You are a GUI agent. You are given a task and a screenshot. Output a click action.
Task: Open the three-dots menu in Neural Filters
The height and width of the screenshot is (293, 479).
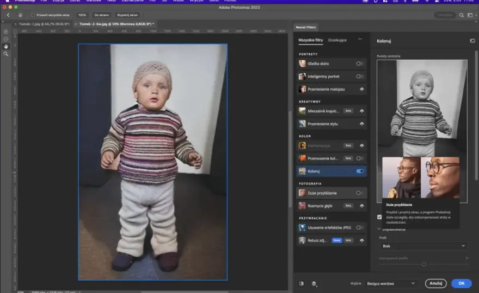click(360, 39)
